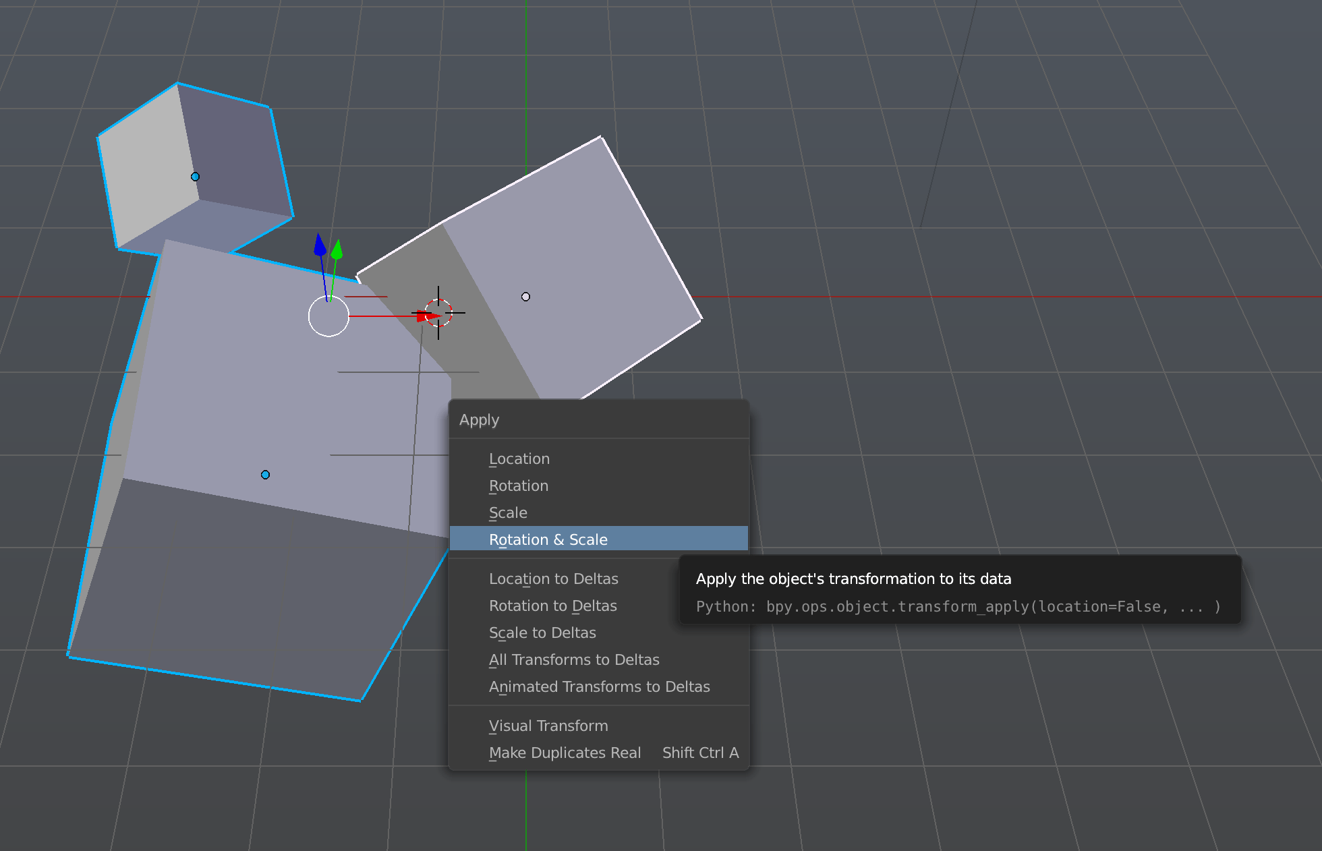The image size is (1322, 851).
Task: Select Make Duplicates Real entry
Action: coord(565,753)
